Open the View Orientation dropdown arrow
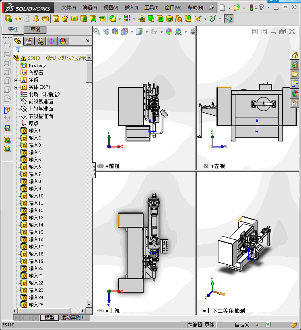The width and height of the screenshot is (301, 330). (132, 32)
